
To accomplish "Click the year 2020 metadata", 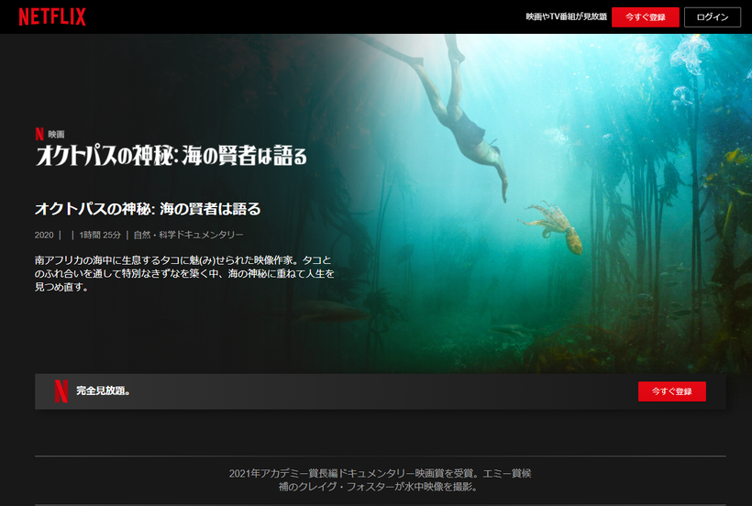I will (44, 235).
